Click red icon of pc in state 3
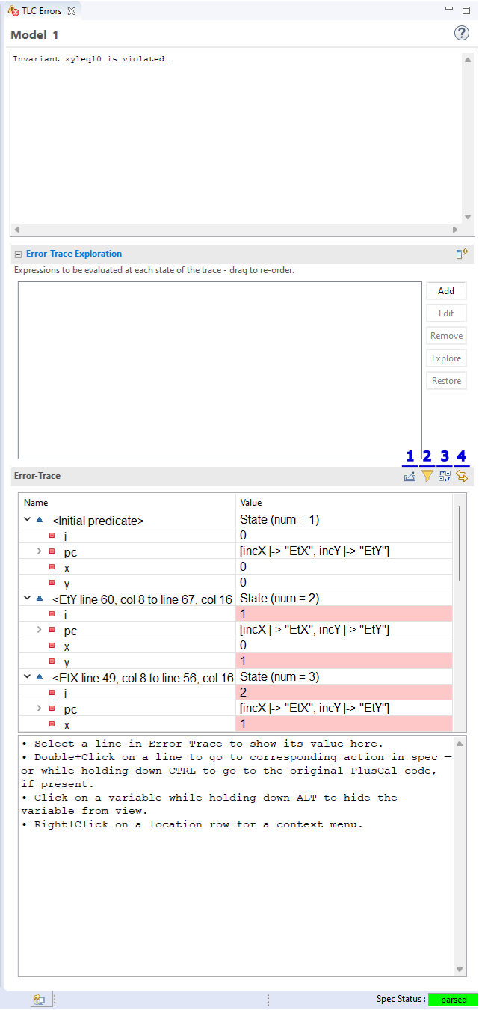 52,708
